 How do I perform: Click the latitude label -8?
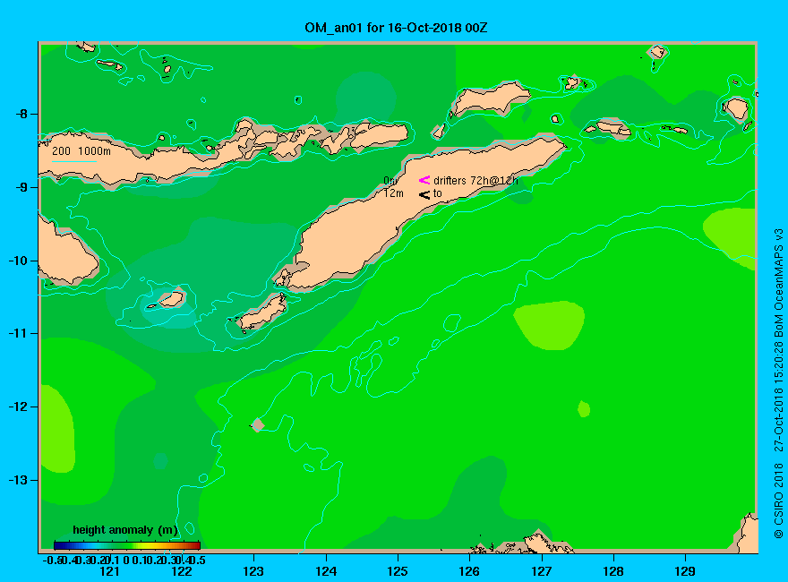point(21,114)
